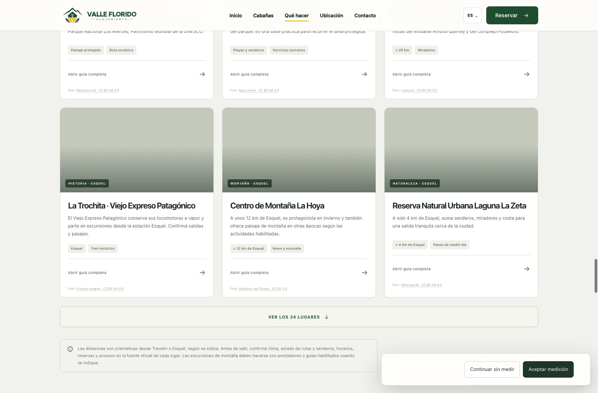Click the arrow in Laguna La Zeta card
Viewport: 598px width, 393px height.
coord(527,269)
